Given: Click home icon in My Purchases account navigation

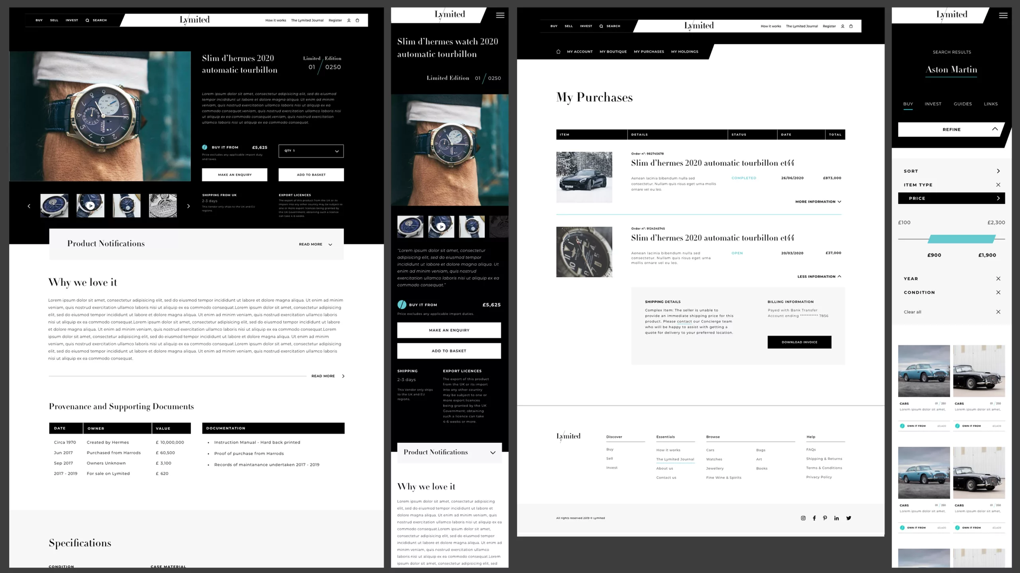Looking at the screenshot, I should pyautogui.click(x=558, y=51).
